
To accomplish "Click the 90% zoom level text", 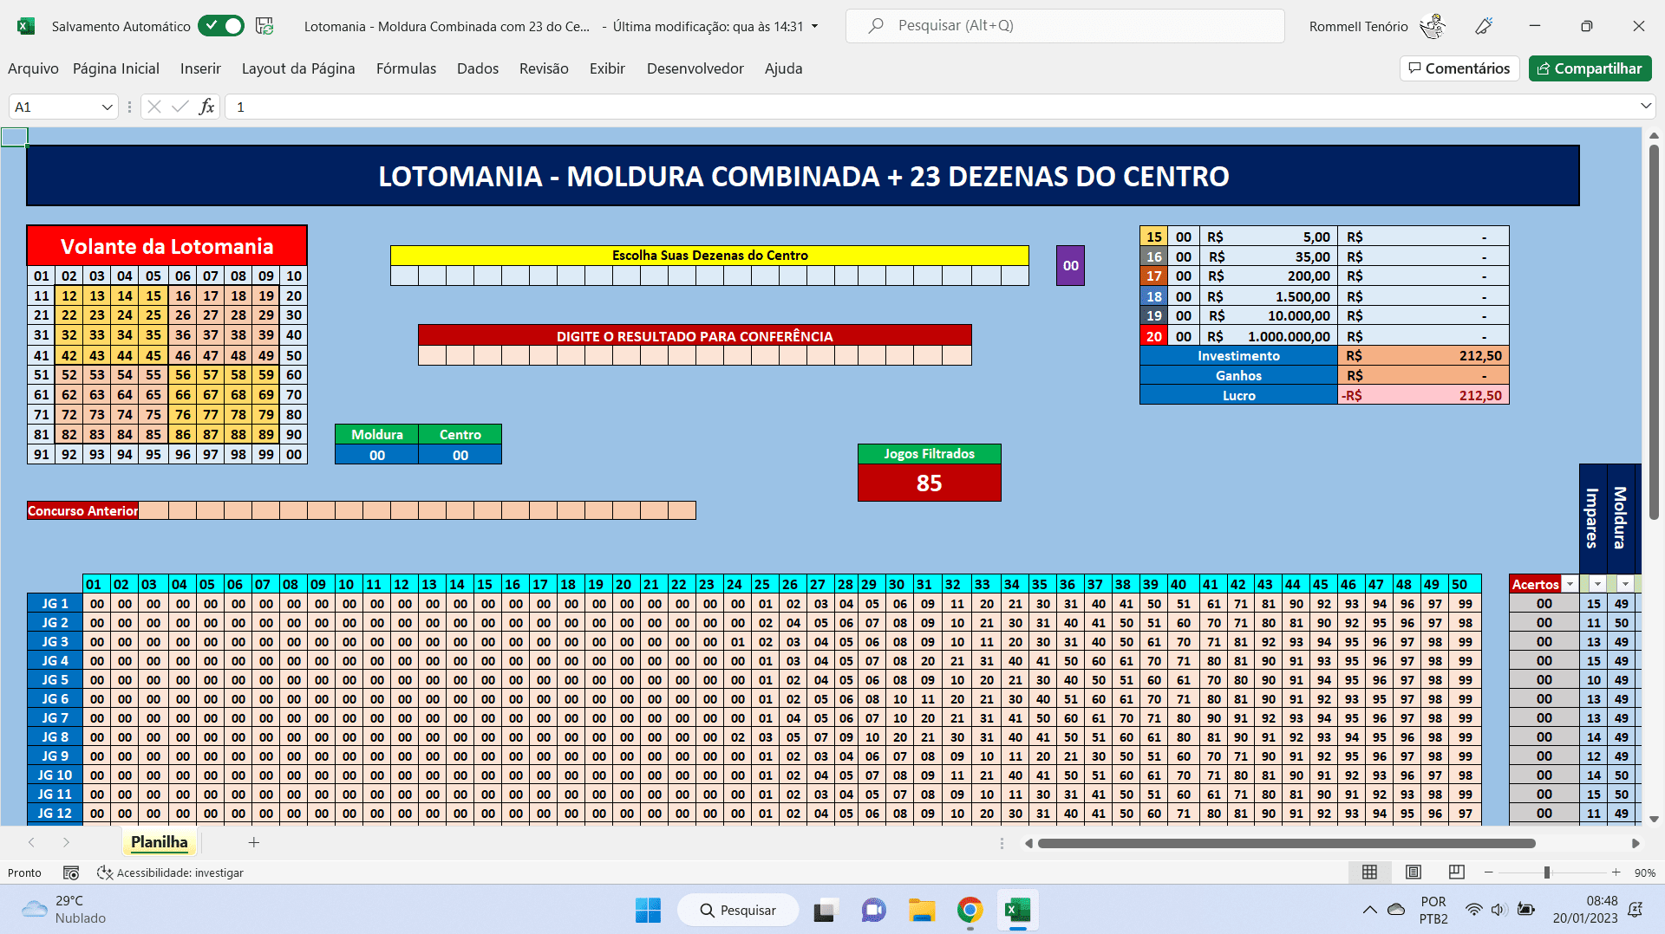I will 1645,872.
